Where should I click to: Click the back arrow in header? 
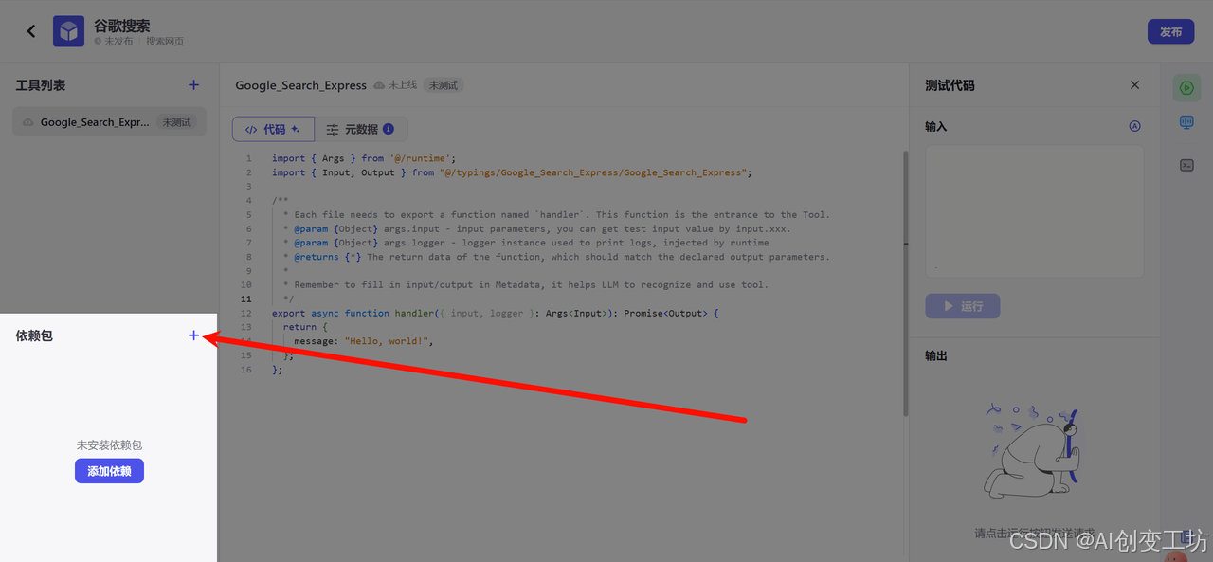pos(30,31)
